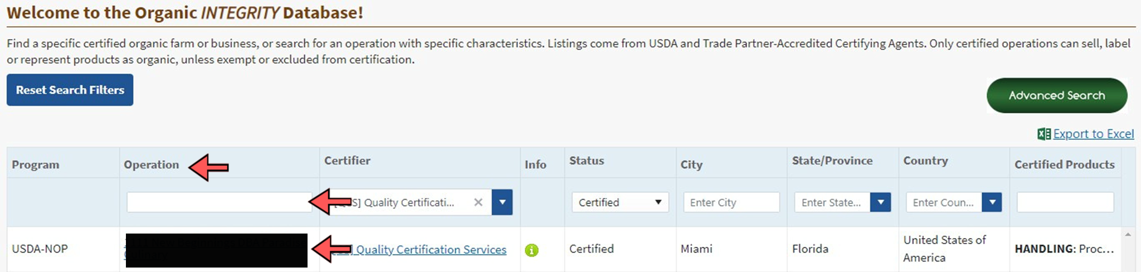1141x272 pixels.
Task: Click the Excel icon beside Export to Excel
Action: tap(1044, 134)
